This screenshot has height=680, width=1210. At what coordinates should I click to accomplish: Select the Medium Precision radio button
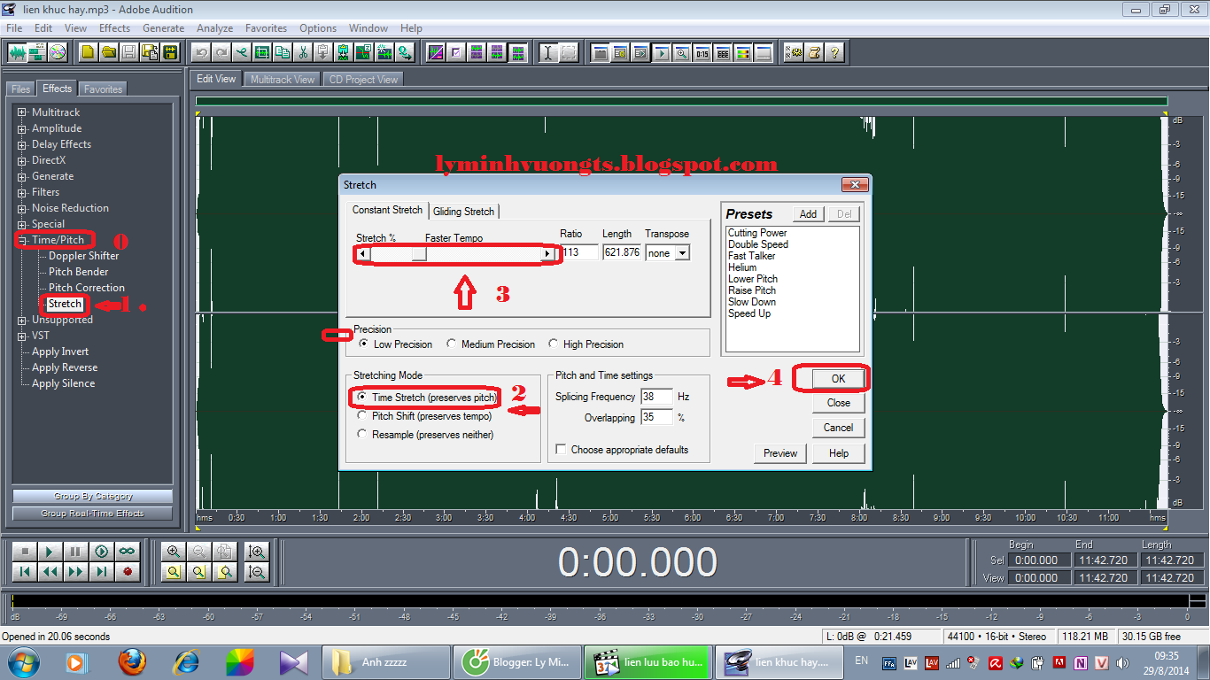point(452,344)
